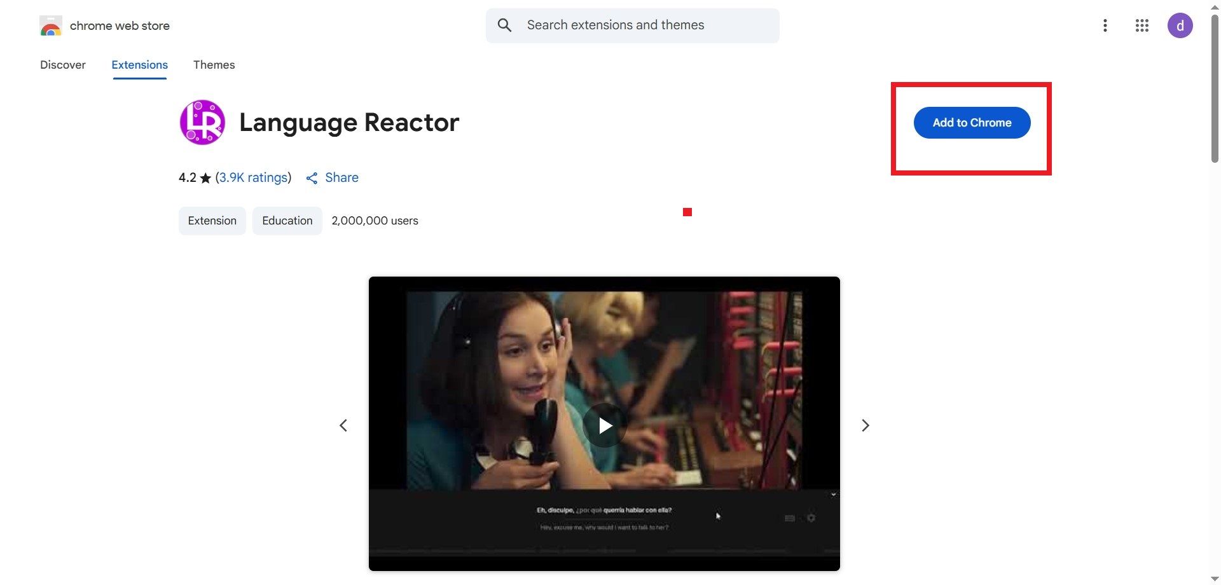
Task: Open the three-dot more options menu
Action: (1105, 25)
